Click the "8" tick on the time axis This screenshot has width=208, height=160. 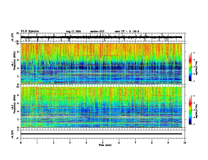pos(152,143)
